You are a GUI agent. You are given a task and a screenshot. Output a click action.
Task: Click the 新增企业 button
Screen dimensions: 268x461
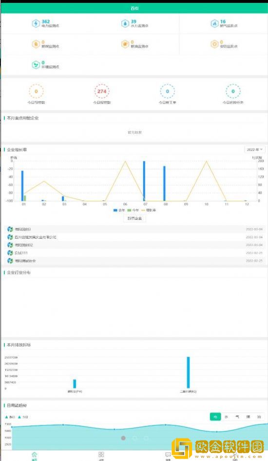pos(134,218)
